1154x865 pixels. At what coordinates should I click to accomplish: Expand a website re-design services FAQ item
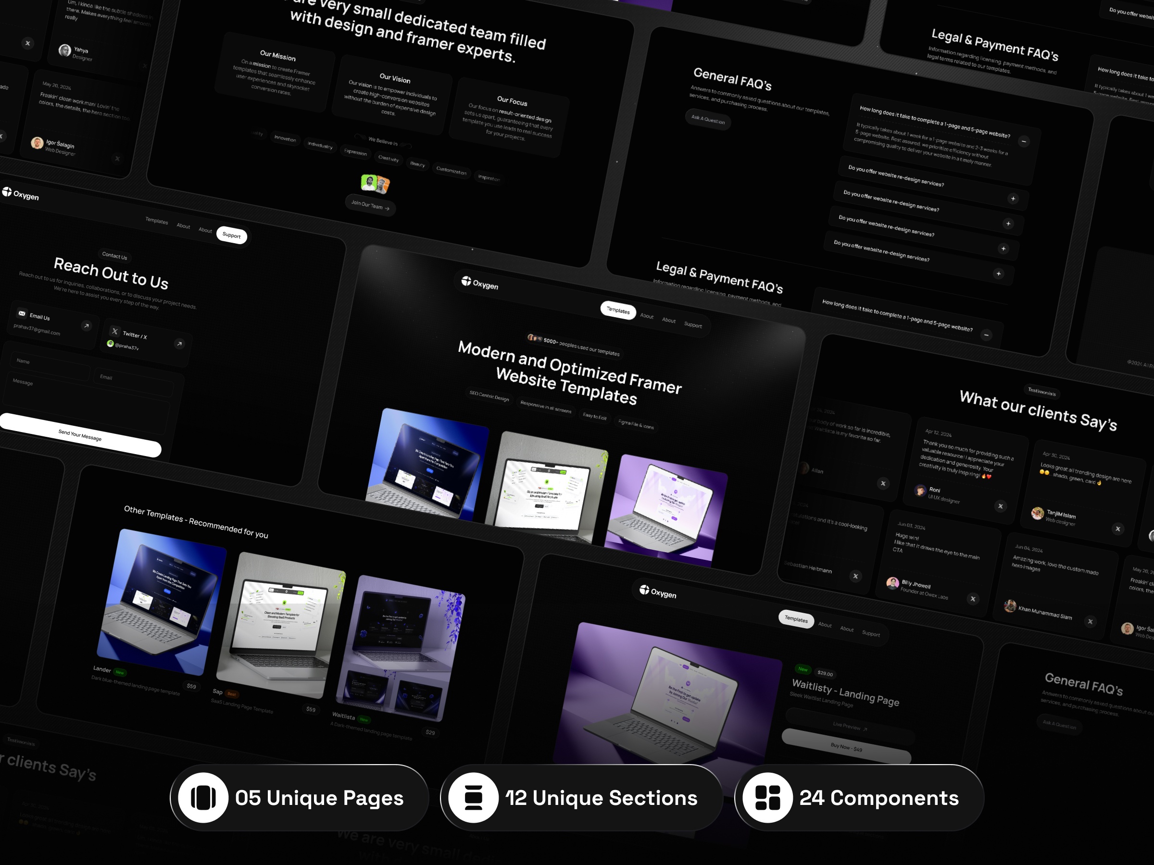click(1014, 198)
